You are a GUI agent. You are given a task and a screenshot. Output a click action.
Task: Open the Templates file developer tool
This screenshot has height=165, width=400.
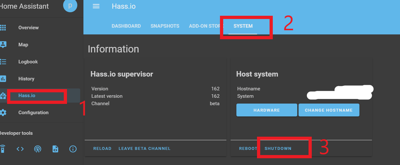click(x=55, y=149)
